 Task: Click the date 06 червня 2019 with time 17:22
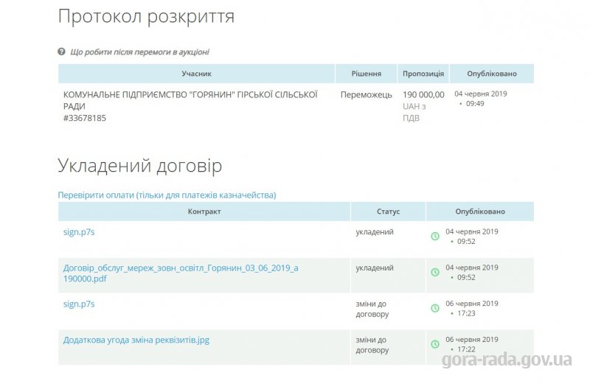coord(472,339)
